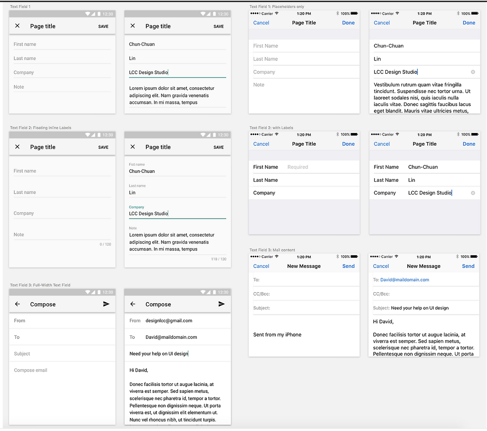This screenshot has width=487, height=431.
Task: Tap Cancel in iOS New Message with David's email
Action: [381, 266]
